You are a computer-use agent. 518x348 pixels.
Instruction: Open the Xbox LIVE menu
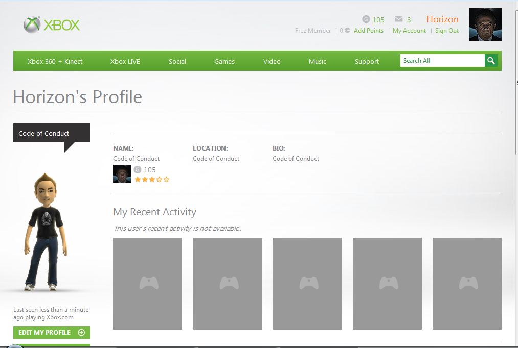125,61
